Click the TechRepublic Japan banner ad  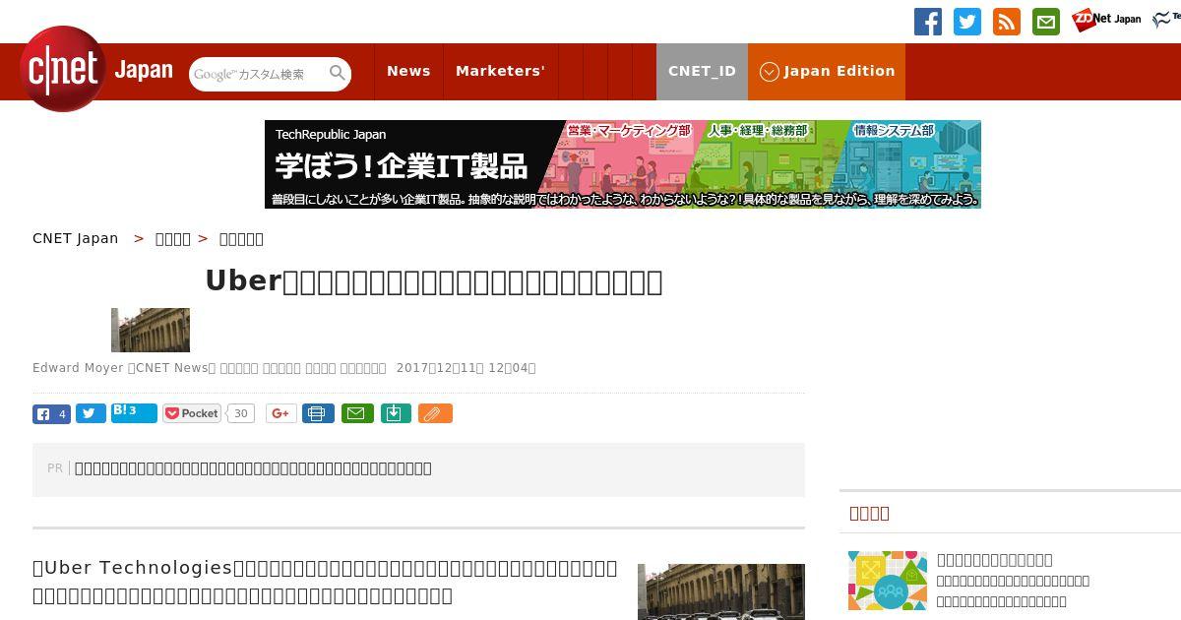click(623, 164)
